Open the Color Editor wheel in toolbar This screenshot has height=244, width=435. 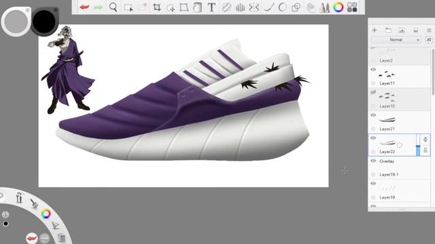tap(338, 7)
